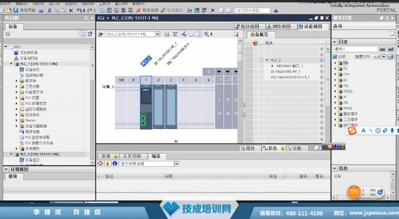Open the message display filter dropdown
The height and width of the screenshot is (219, 399).
coord(176,164)
